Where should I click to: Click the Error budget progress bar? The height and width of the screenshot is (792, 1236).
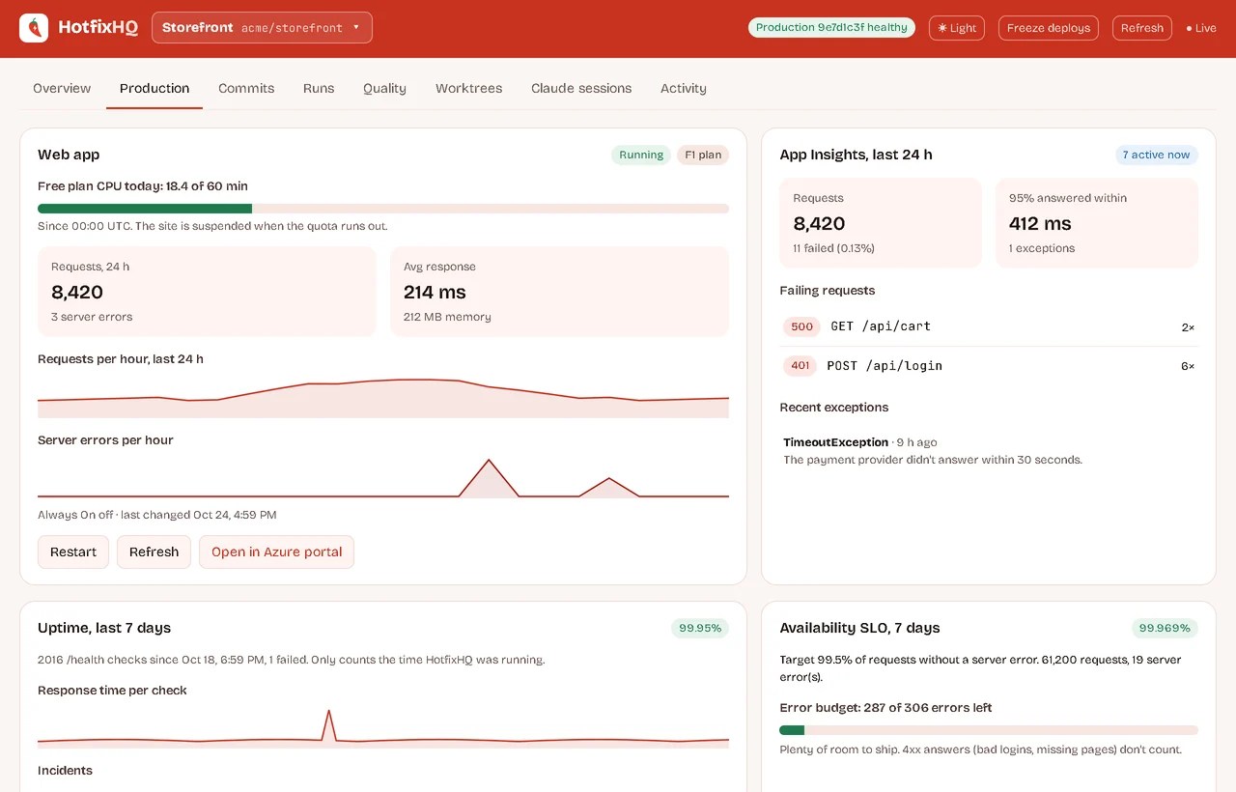(x=989, y=730)
